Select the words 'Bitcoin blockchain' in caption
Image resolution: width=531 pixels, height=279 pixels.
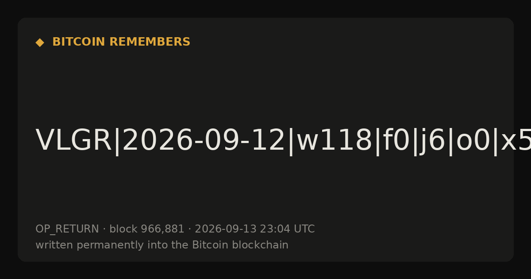[240, 245]
